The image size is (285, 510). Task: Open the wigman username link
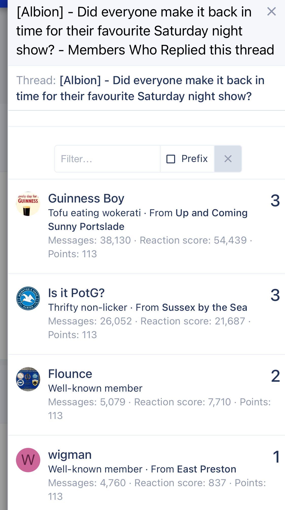(70, 455)
